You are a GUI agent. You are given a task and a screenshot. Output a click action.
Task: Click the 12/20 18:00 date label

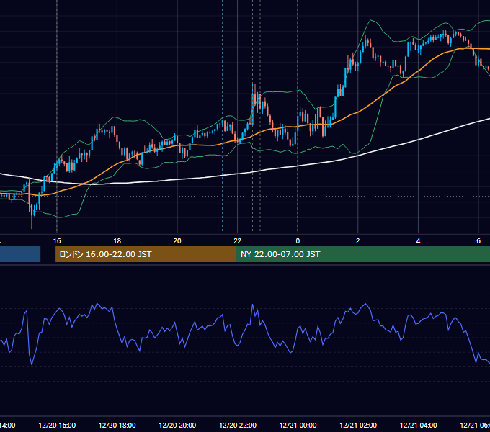[x=117, y=425]
